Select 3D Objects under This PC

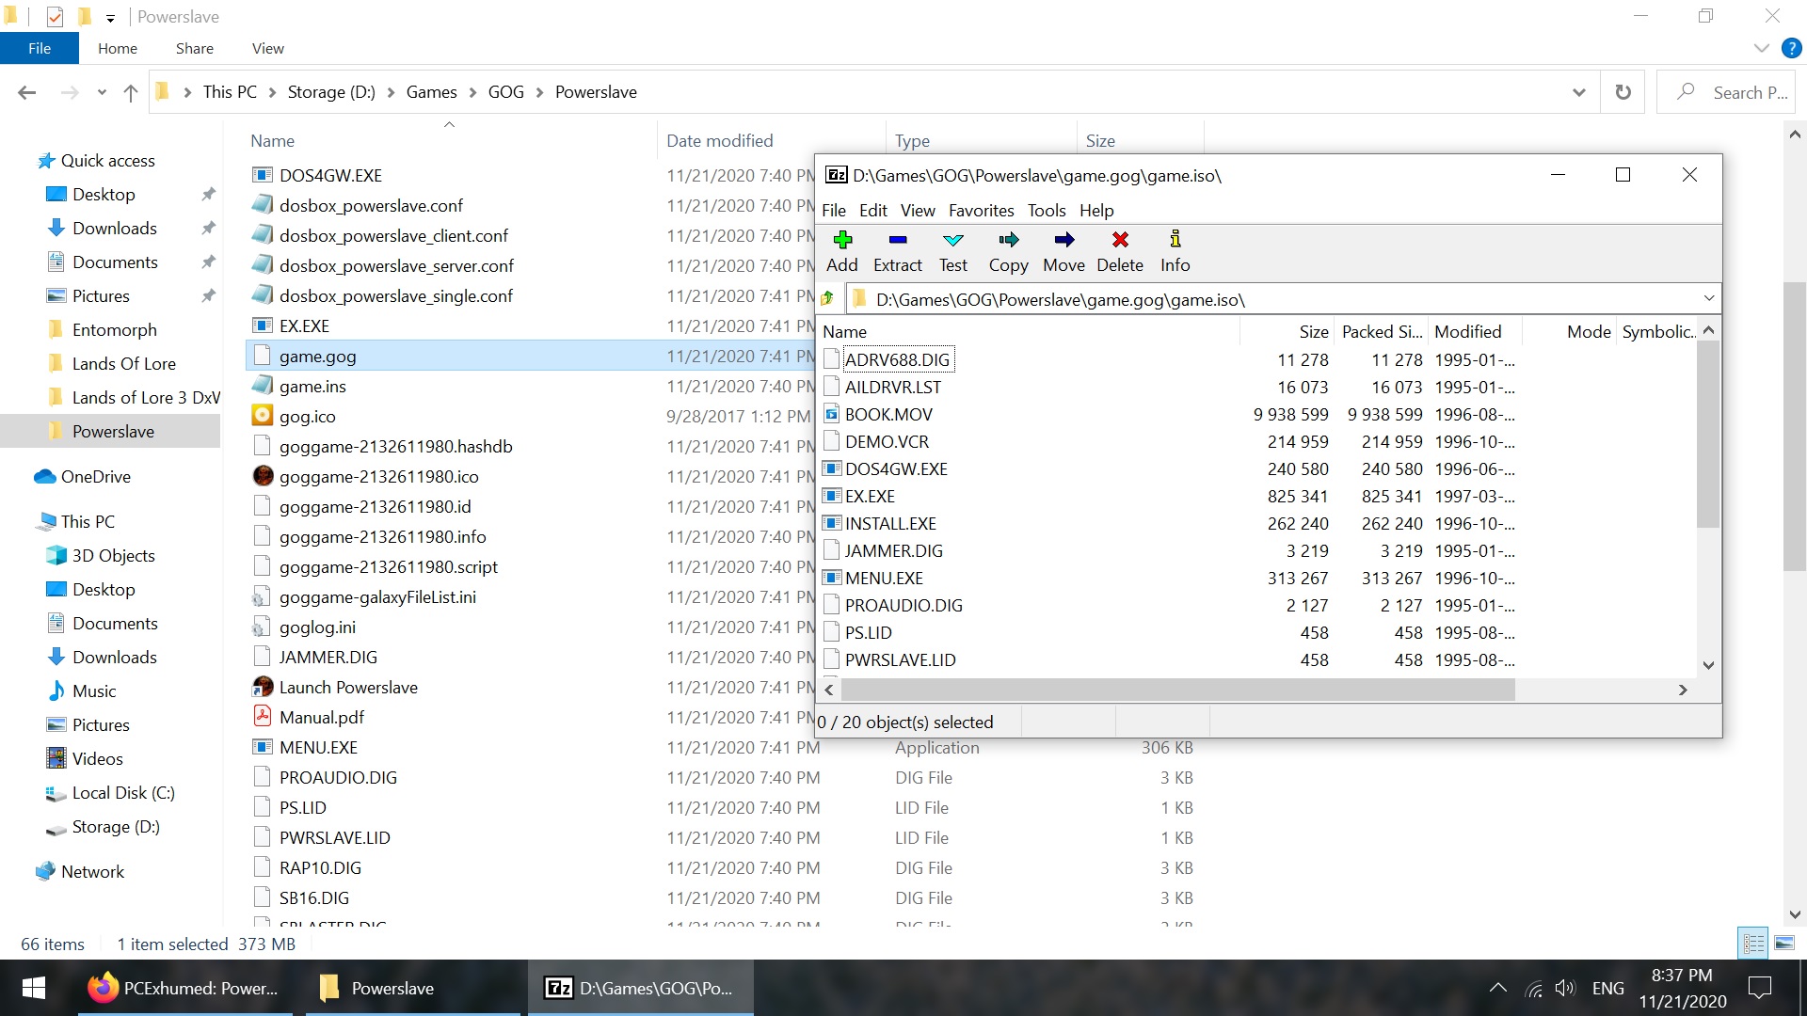[x=113, y=556]
